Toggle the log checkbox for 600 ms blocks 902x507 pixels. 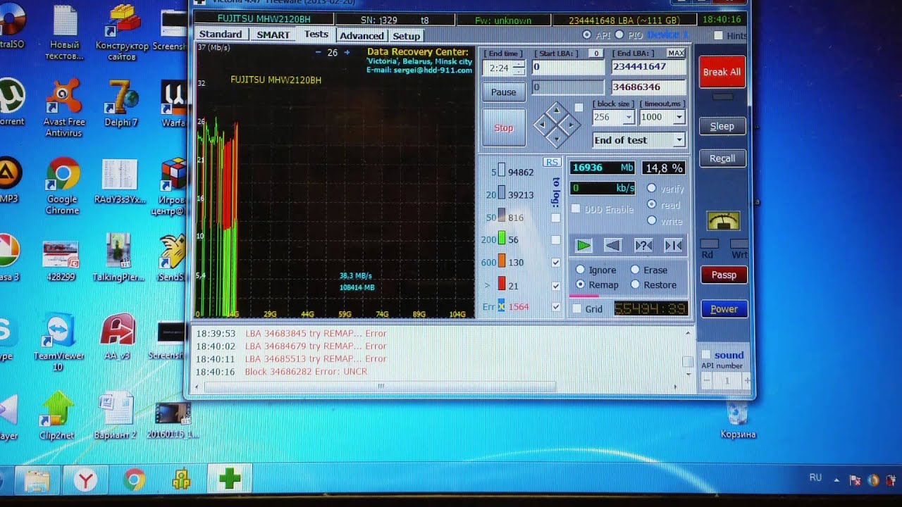pos(556,263)
